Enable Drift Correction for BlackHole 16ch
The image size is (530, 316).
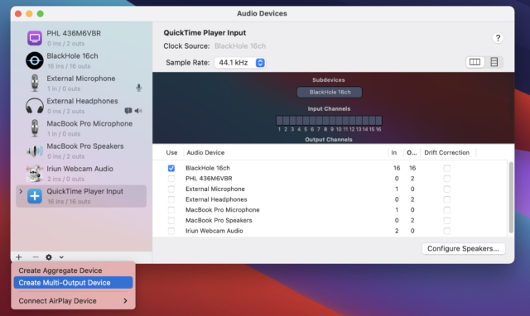pos(447,168)
